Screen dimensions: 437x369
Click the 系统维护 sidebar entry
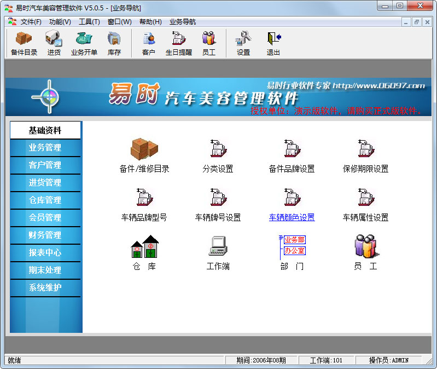coord(45,287)
